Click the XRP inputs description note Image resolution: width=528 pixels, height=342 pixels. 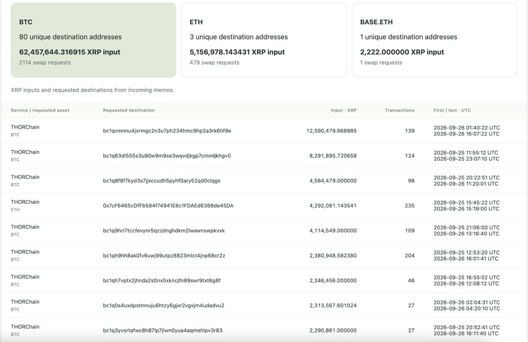[93, 90]
